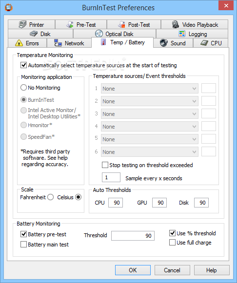Enable the Use full charge checkbox
This screenshot has width=237, height=283.
[172, 243]
